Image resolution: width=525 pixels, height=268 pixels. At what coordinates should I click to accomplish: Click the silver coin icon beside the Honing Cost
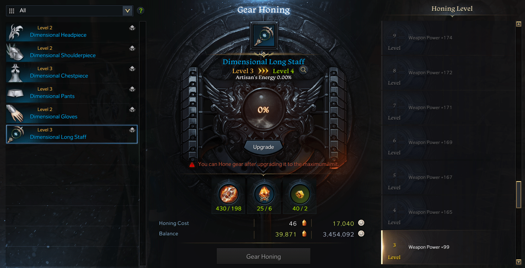pos(361,223)
